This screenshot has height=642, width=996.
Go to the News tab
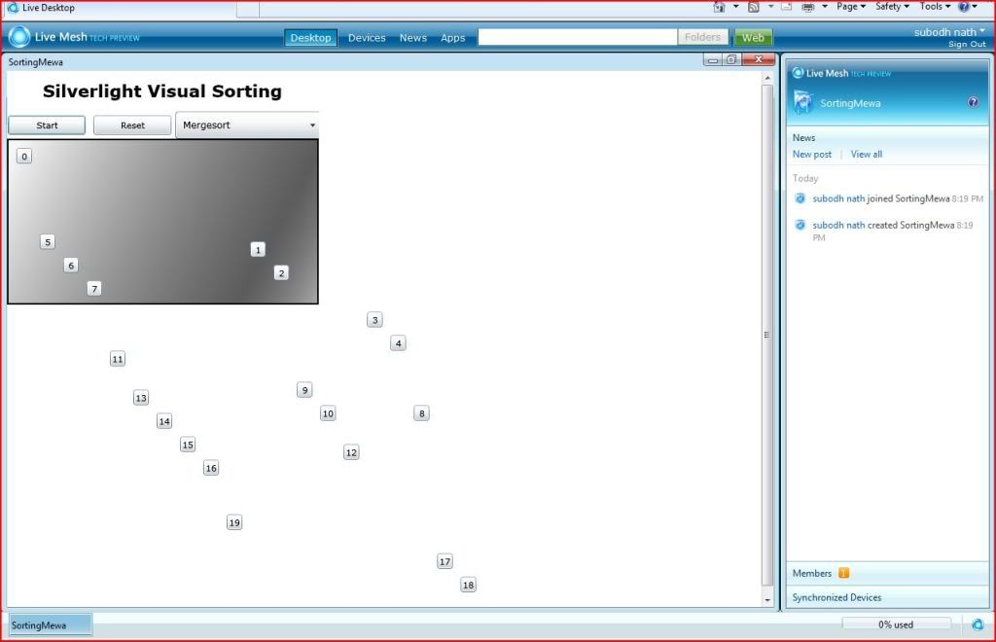412,38
